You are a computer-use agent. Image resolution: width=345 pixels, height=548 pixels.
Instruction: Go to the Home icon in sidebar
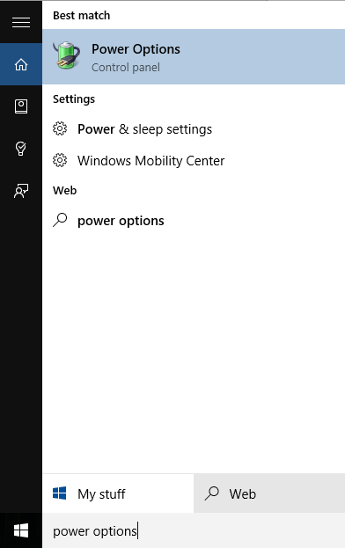coord(21,64)
